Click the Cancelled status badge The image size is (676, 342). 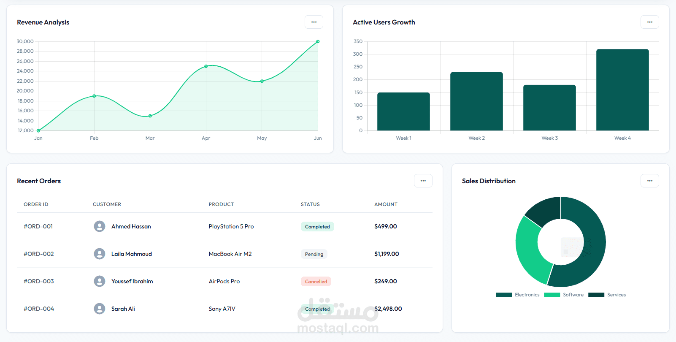tap(316, 282)
